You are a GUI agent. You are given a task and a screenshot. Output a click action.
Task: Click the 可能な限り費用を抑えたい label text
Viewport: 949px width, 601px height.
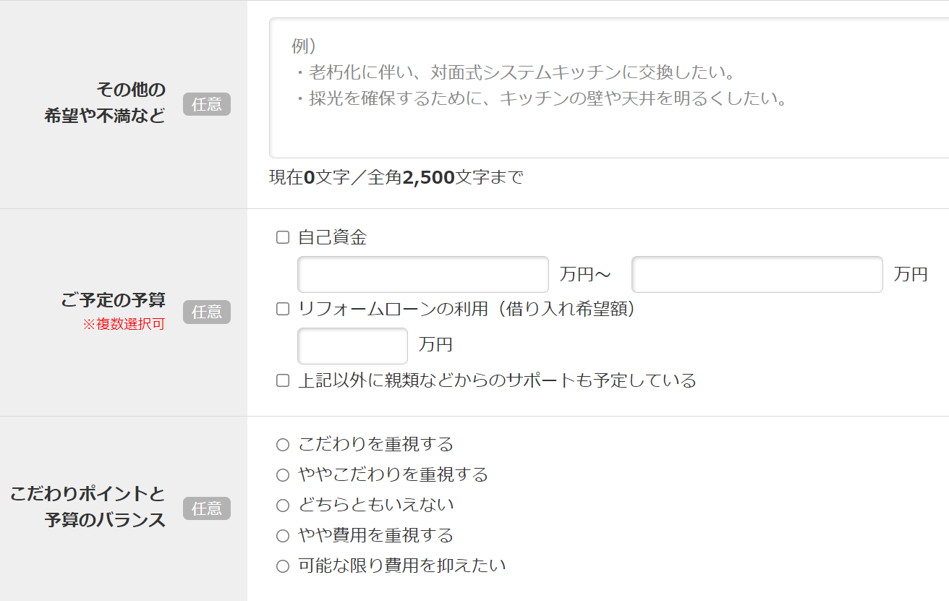[x=402, y=566]
